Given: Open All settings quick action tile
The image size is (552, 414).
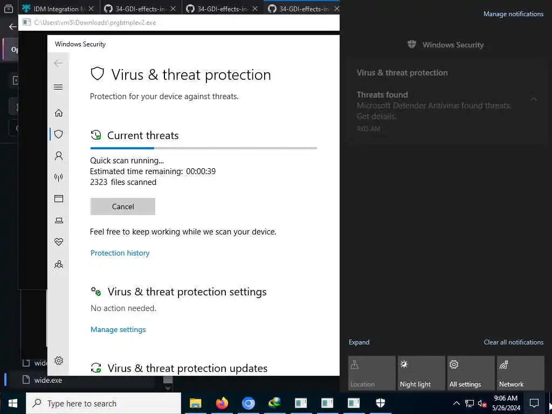Looking at the screenshot, I should (471, 373).
